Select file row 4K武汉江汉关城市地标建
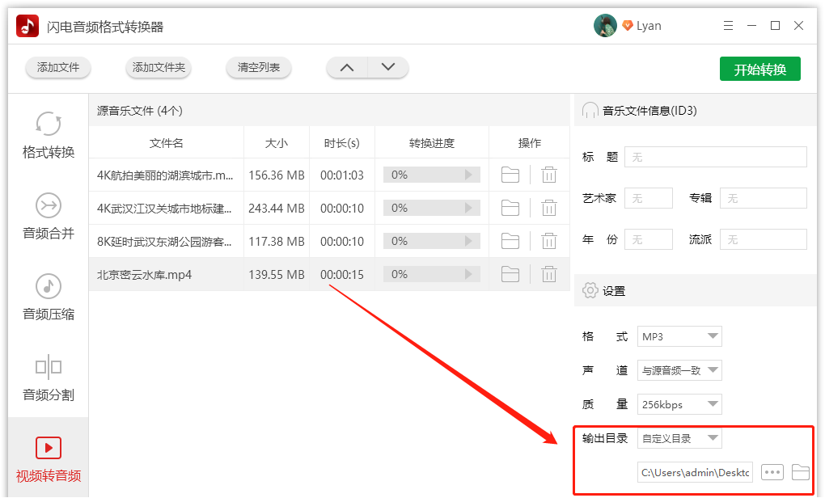The height and width of the screenshot is (498, 825). pyautogui.click(x=329, y=208)
